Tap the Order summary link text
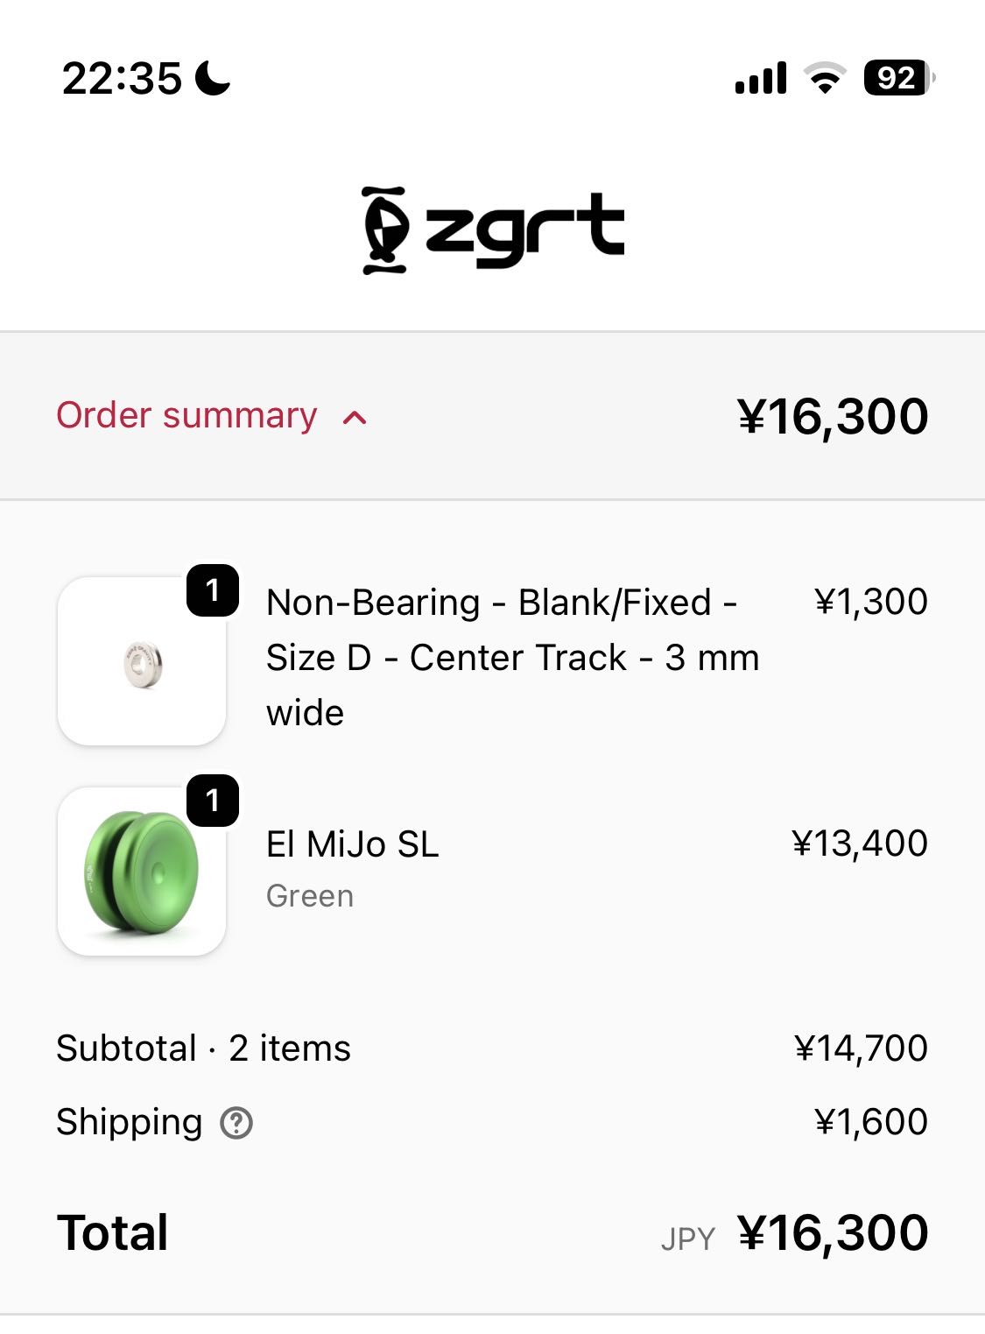 (x=186, y=416)
